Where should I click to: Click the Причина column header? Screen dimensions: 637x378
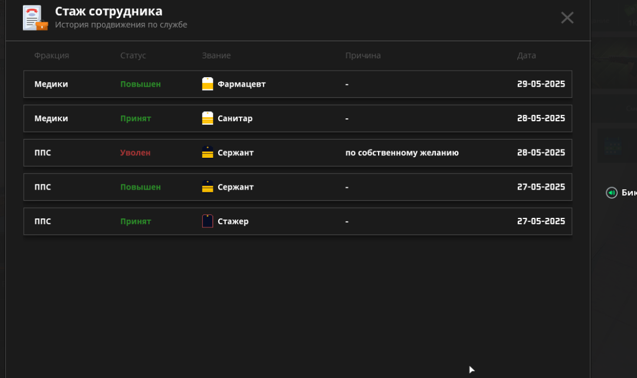tap(363, 55)
